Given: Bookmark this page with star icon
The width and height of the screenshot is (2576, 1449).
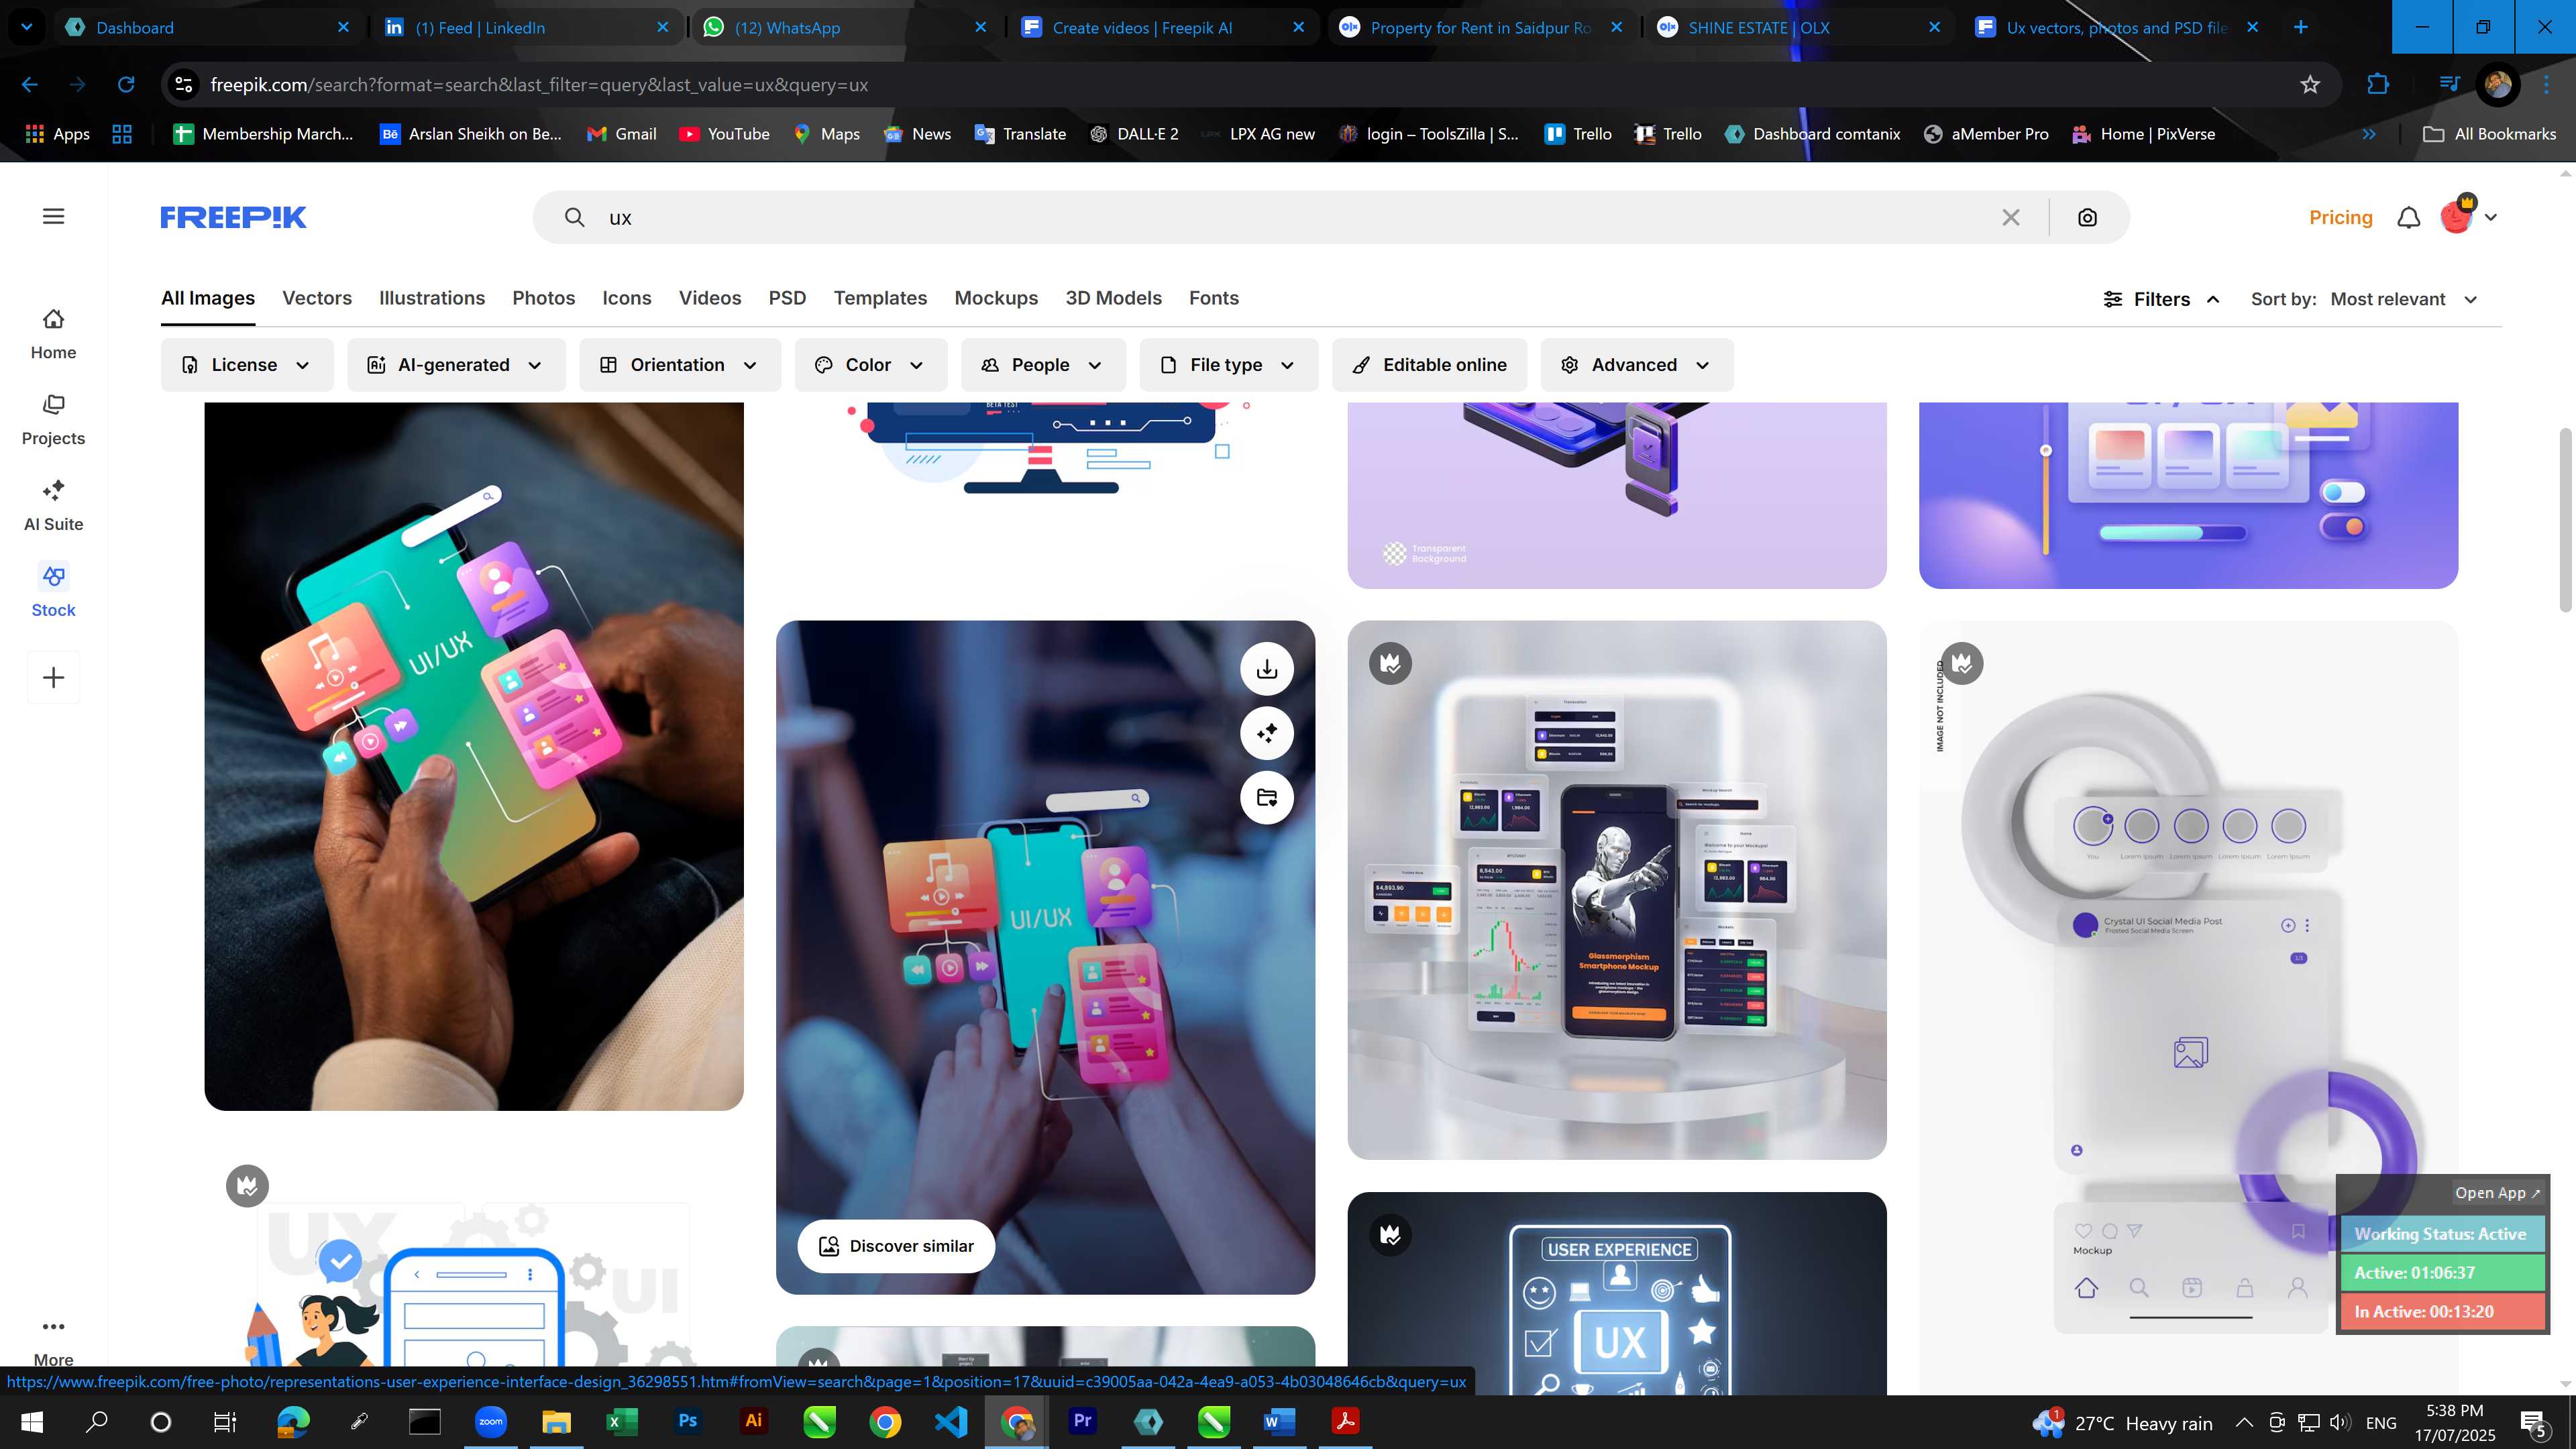Looking at the screenshot, I should (2310, 84).
